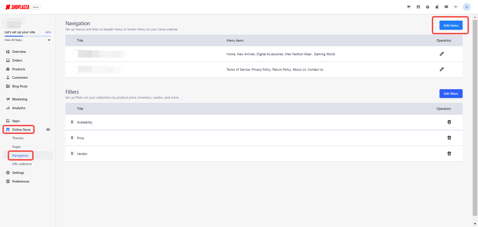This screenshot has width=478, height=227.
Task: Edit the main menu with Home items
Action: coord(442,54)
